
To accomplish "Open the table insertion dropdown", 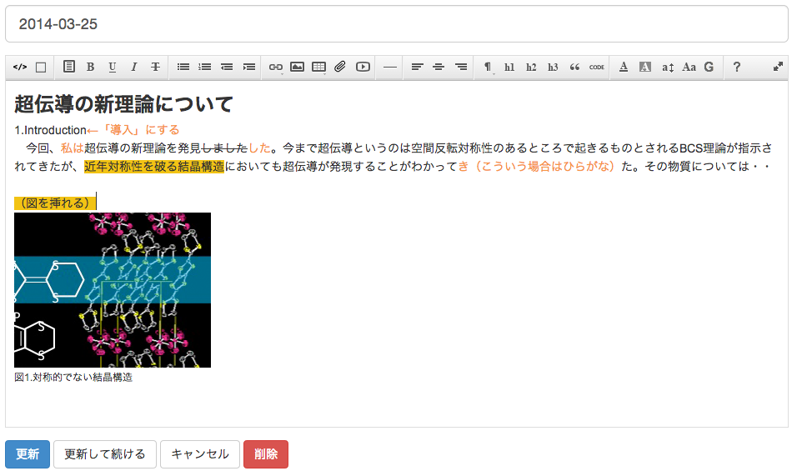I will click(318, 68).
